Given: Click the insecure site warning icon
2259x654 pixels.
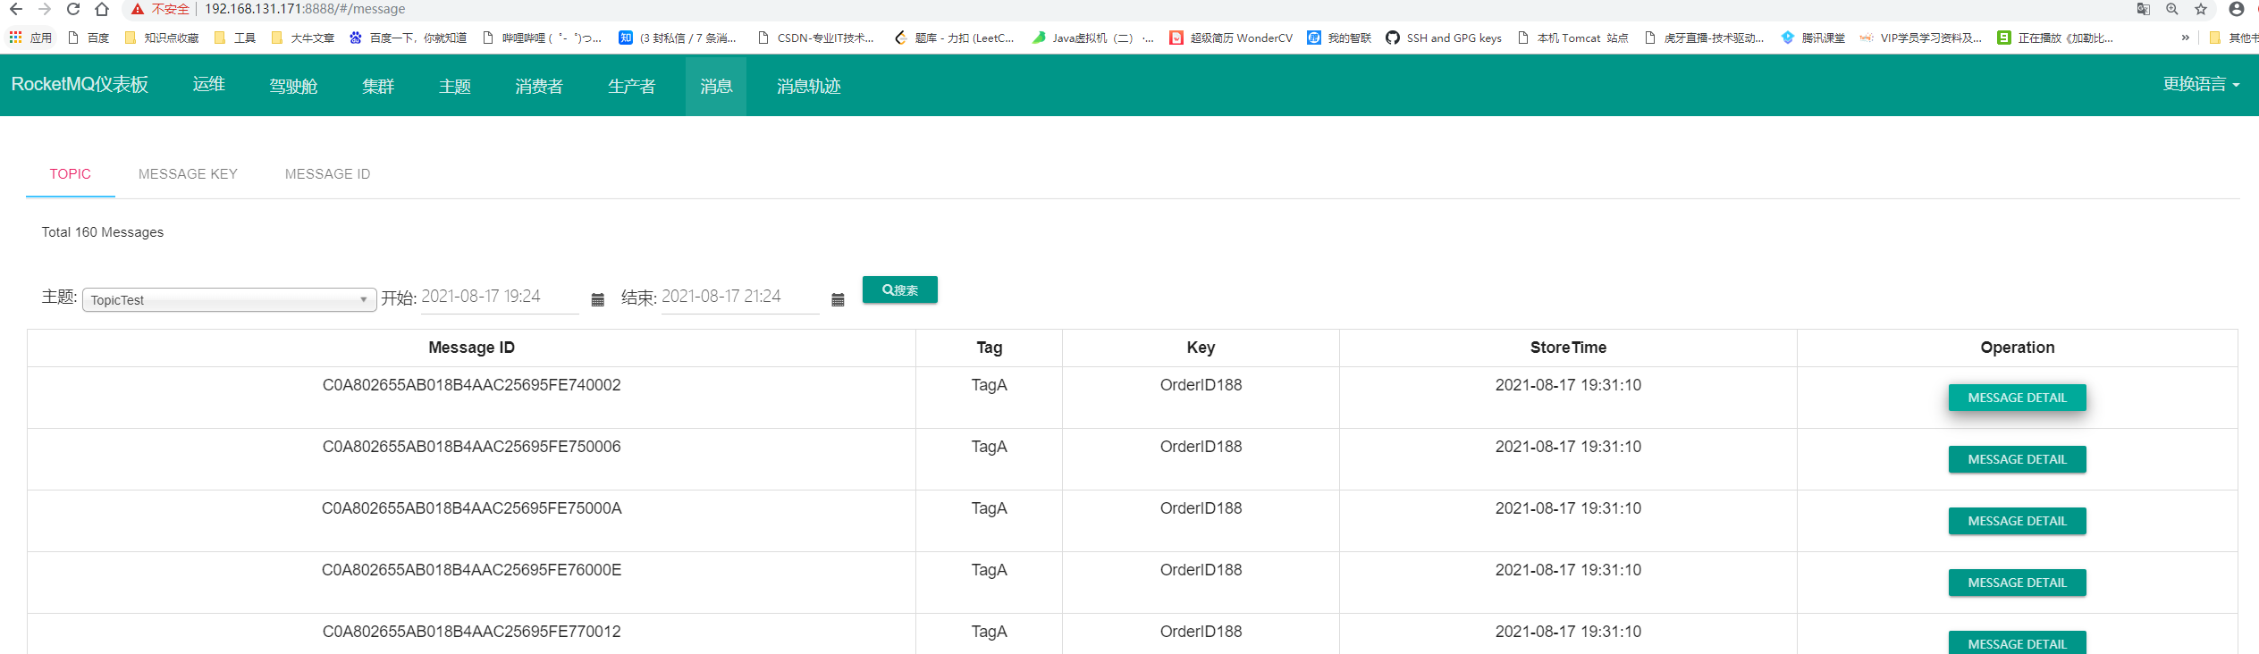Looking at the screenshot, I should point(137,9).
